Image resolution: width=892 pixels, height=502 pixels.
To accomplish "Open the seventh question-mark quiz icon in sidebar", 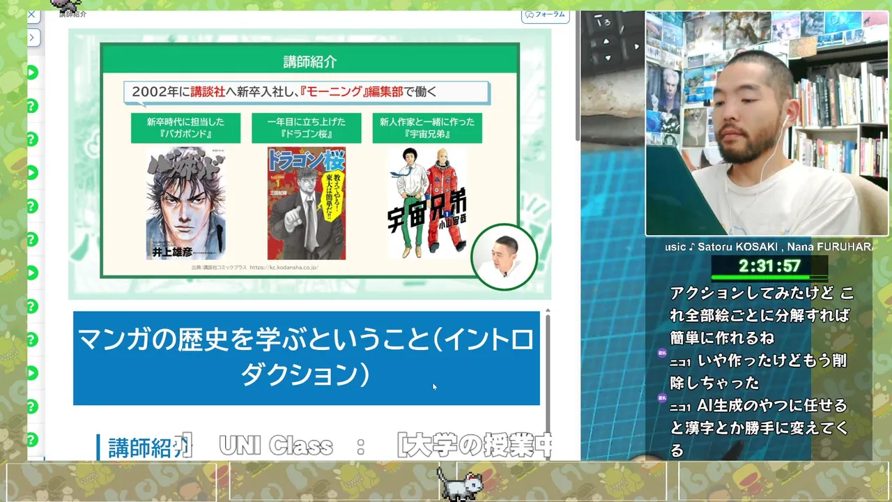I will 32,407.
